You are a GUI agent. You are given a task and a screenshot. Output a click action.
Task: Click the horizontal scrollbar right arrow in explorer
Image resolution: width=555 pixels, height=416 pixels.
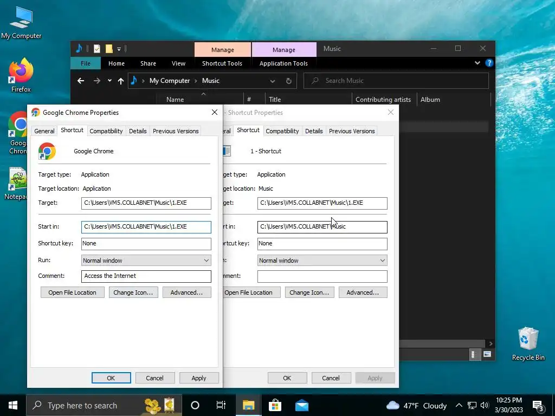coord(490,343)
